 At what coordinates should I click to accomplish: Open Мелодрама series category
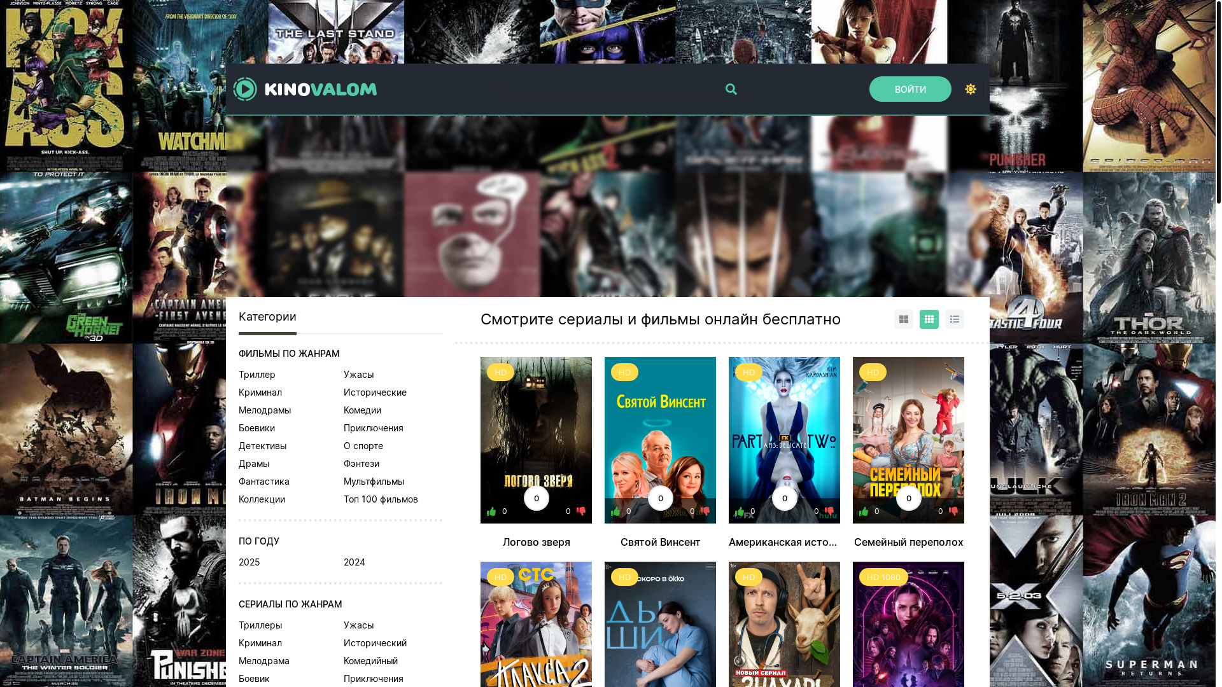pyautogui.click(x=264, y=661)
